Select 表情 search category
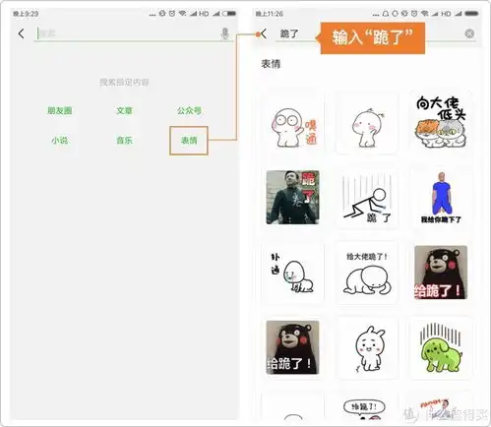This screenshot has width=491, height=427. [x=189, y=141]
